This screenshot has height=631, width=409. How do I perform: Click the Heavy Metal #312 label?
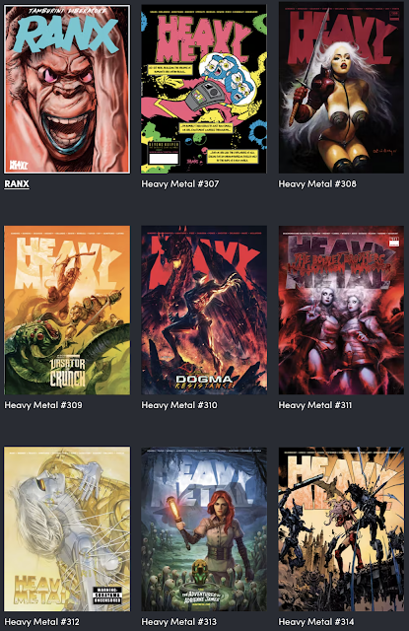(x=41, y=622)
